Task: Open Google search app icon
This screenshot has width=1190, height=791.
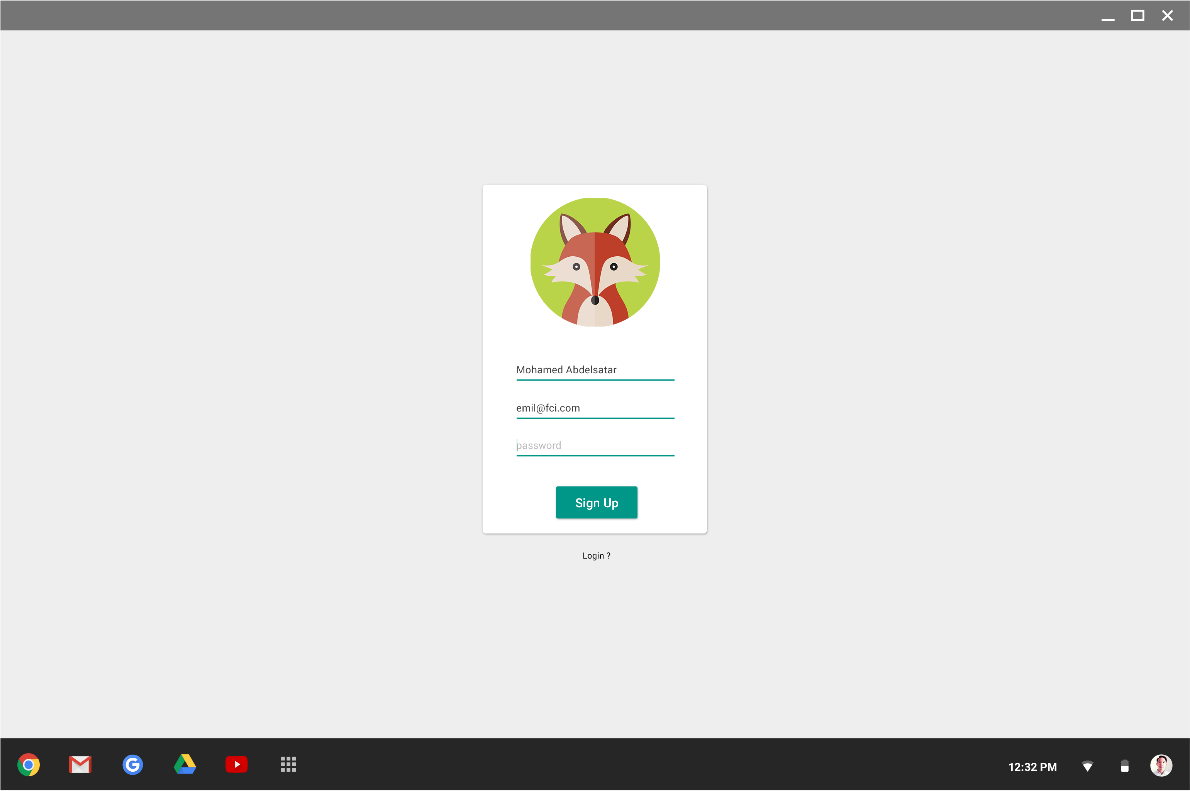Action: (x=133, y=765)
